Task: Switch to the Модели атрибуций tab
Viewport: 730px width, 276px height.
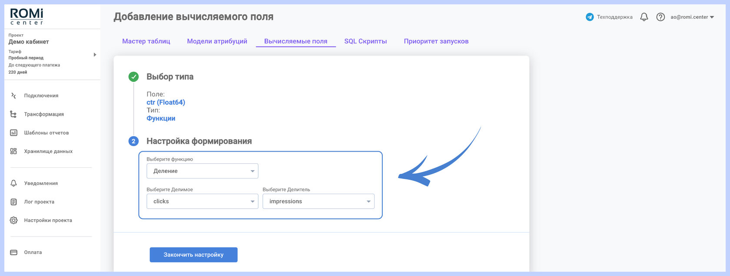Action: pyautogui.click(x=217, y=41)
